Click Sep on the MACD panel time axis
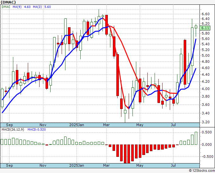Screen dimensions: 215x173 click(x=9, y=165)
